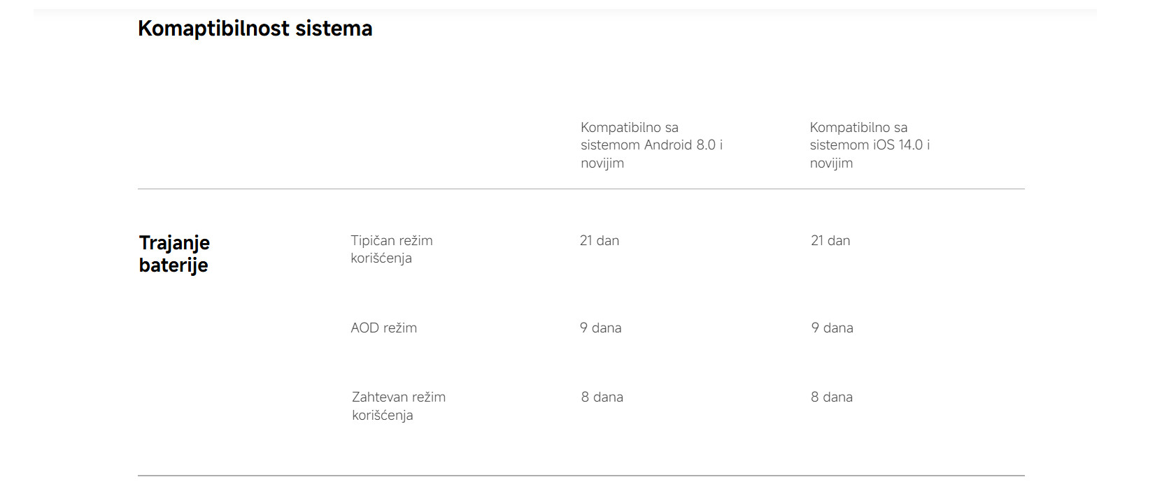The height and width of the screenshot is (498, 1162).
Task: Click the word baterije in the heading
Action: 173,265
